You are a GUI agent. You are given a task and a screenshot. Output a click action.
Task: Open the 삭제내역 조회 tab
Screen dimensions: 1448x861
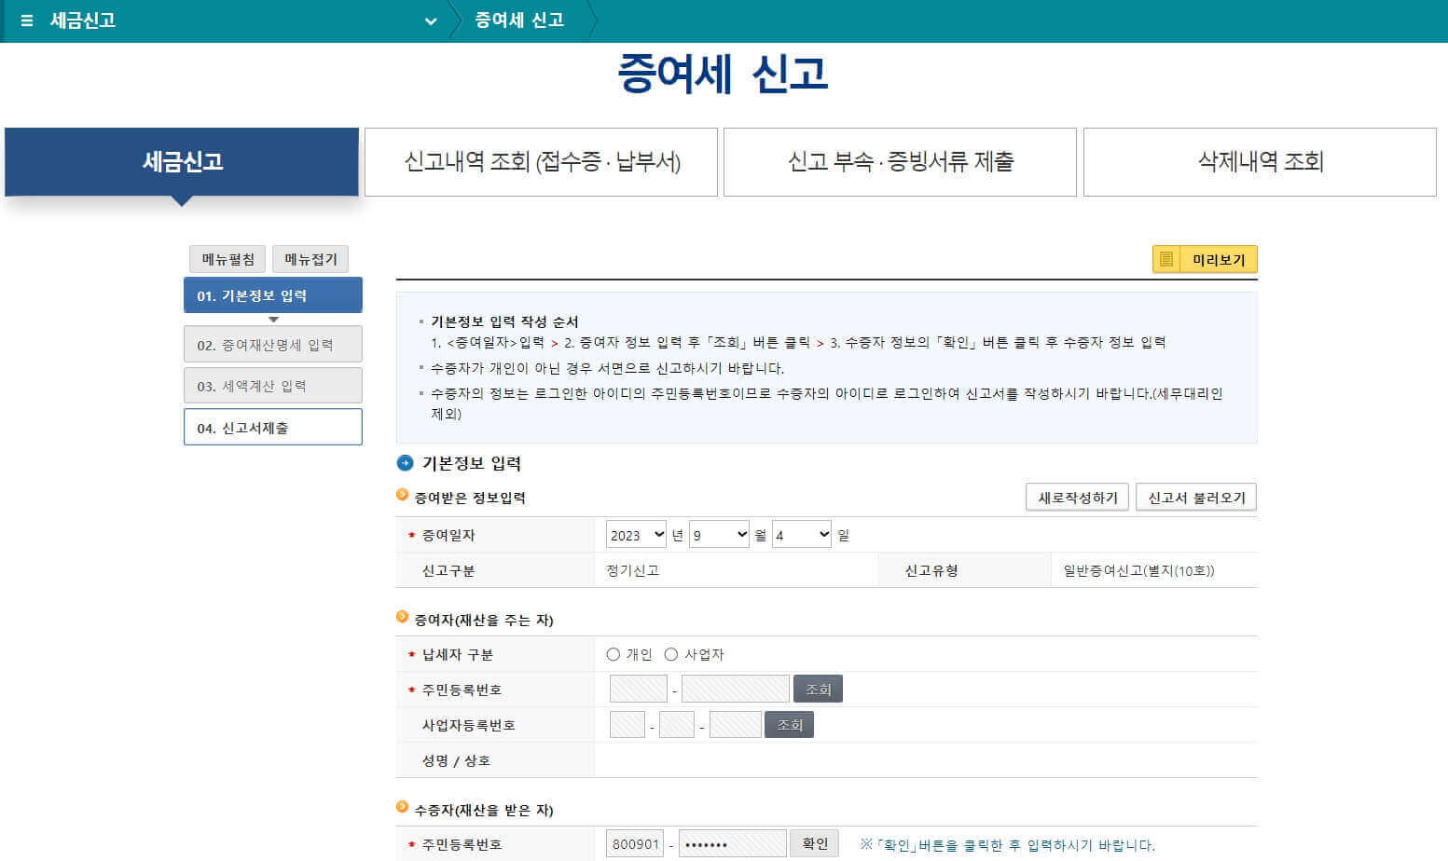click(1260, 162)
